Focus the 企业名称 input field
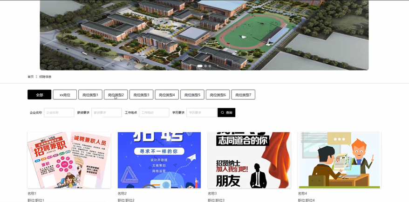409x202 pixels. (59, 112)
